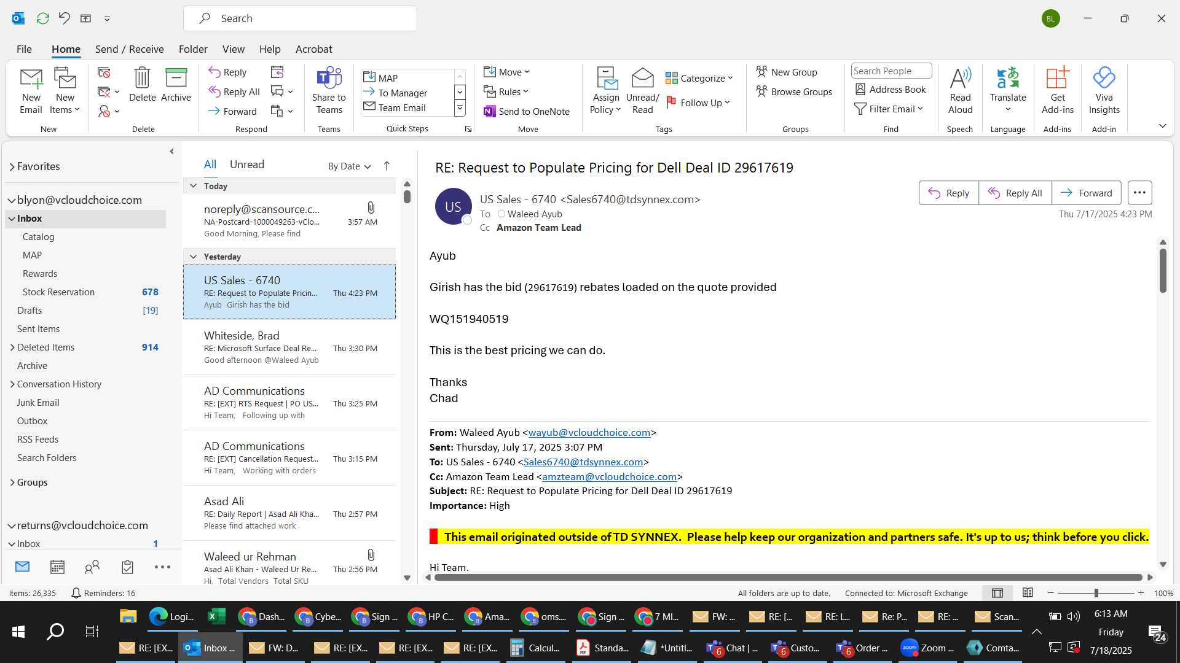The height and width of the screenshot is (663, 1180).
Task: Click the New Email icon in the ribbon
Action: tap(31, 91)
